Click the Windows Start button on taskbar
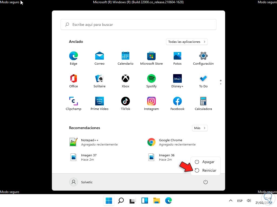Image resolution: width=277 pixels, height=207 pixels. pyautogui.click(x=109, y=201)
